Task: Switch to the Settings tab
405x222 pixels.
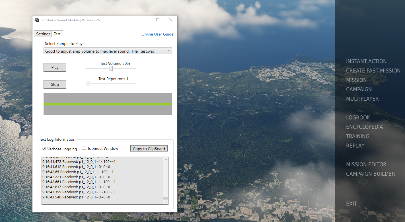Action: (x=43, y=34)
